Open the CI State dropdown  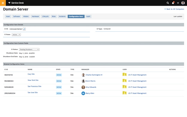[16, 35]
